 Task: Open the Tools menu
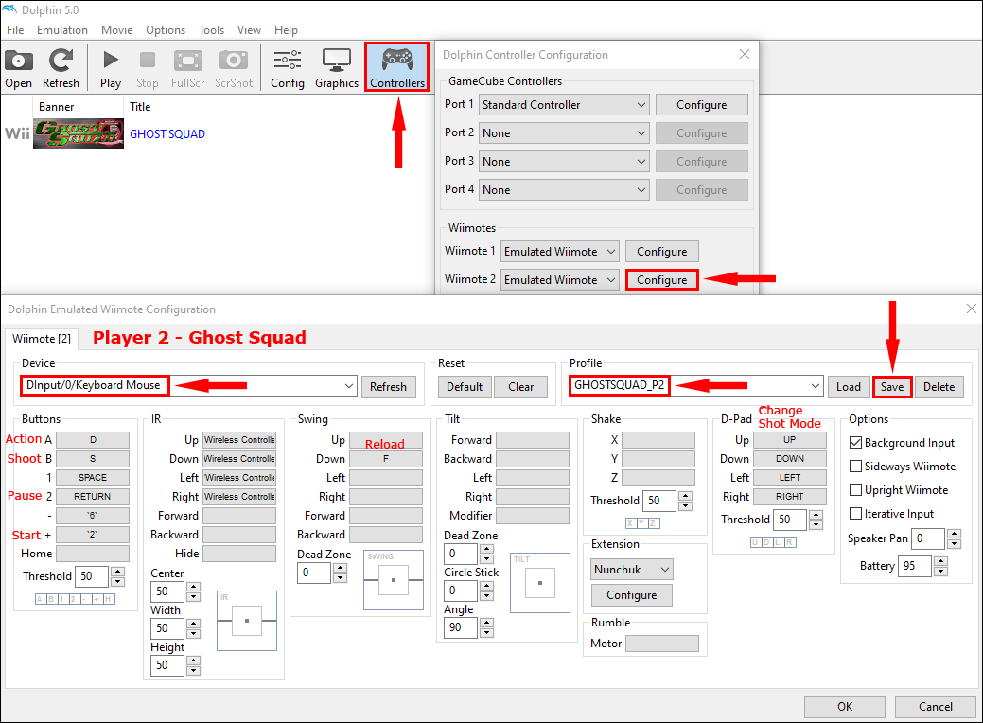point(211,30)
